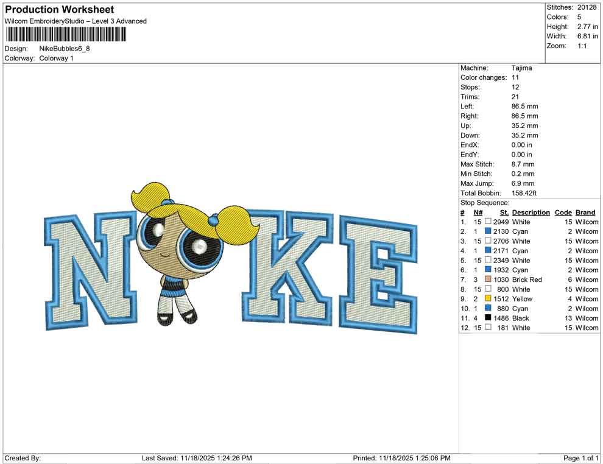Click the 'Page 1 of 1' indicator
This screenshot has height=464, width=603.
coord(580,458)
